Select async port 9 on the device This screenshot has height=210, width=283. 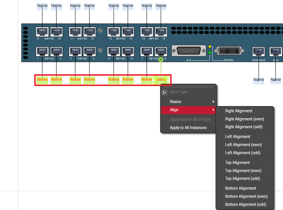point(42,32)
